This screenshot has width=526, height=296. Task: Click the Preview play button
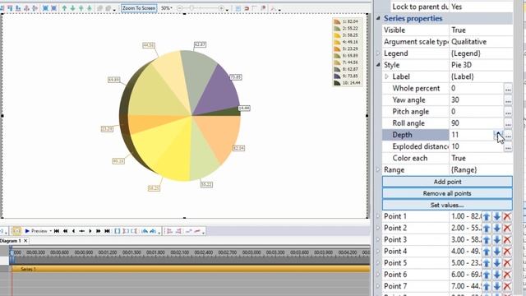click(x=36, y=231)
